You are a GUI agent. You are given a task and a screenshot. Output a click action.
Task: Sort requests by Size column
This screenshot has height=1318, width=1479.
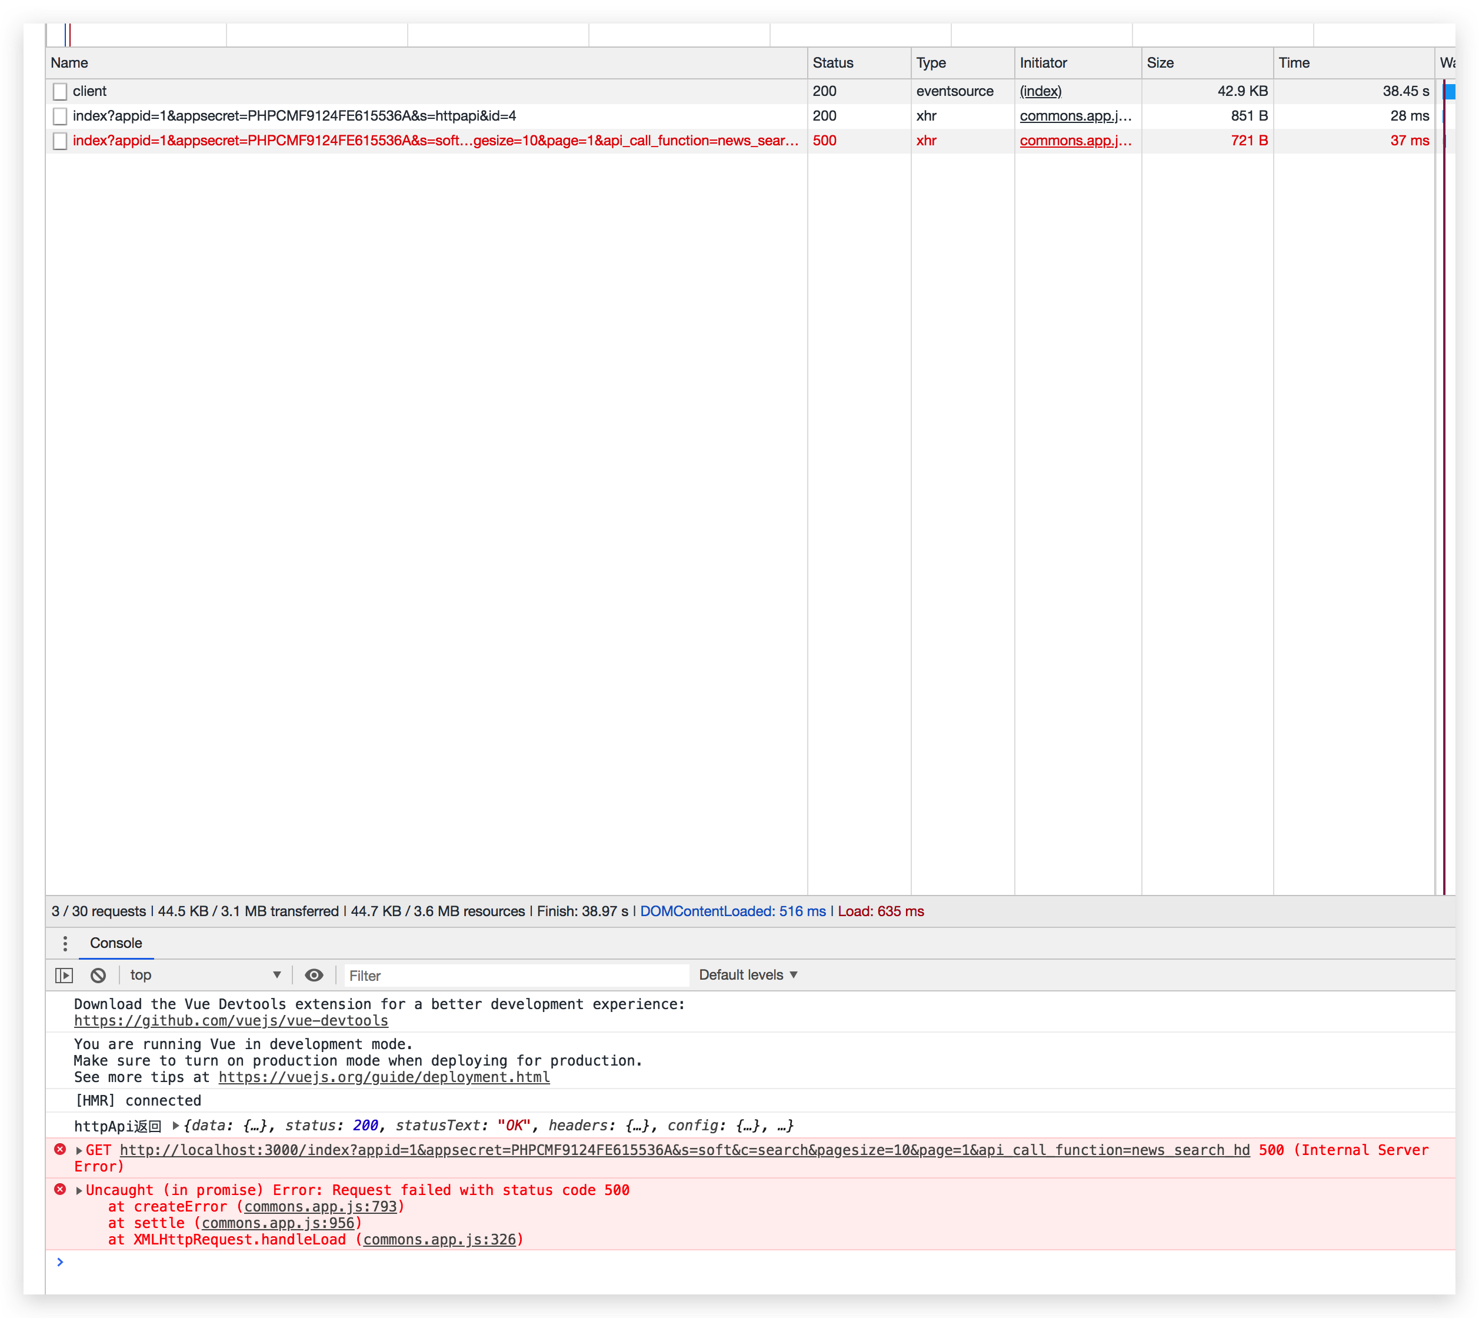coord(1208,63)
